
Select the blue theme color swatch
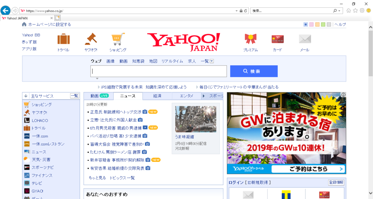click(306, 24)
